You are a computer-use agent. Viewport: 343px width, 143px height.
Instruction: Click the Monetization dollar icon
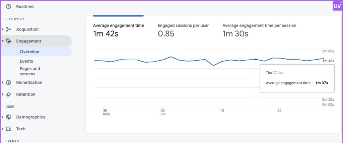(9, 82)
